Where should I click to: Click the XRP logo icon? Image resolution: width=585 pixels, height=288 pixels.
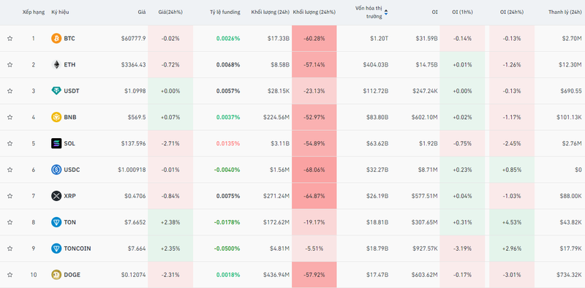tap(56, 196)
